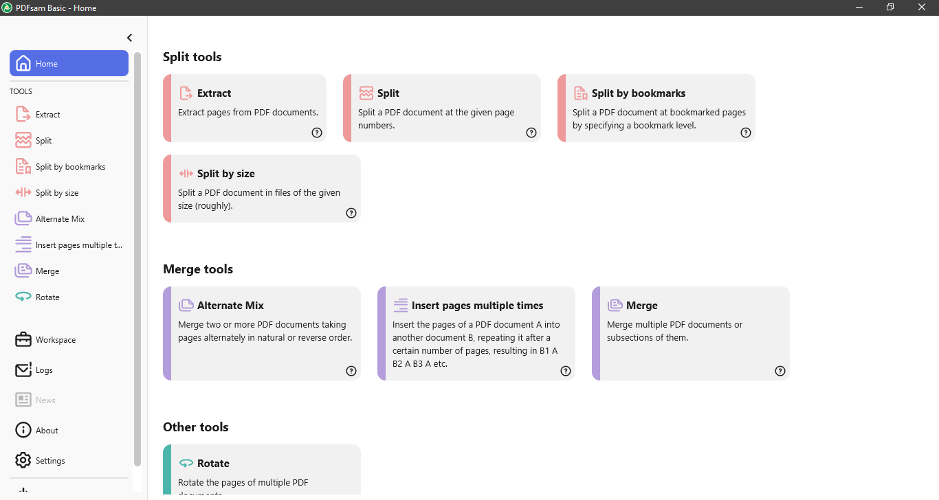Click the PDFsam logo in title bar

[8, 8]
